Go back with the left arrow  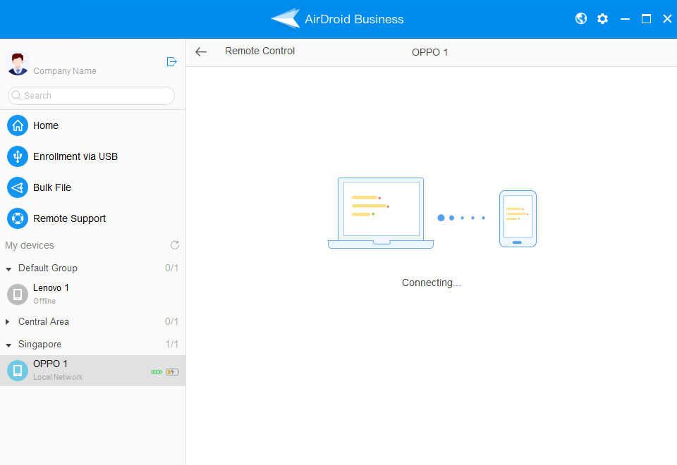pyautogui.click(x=201, y=51)
